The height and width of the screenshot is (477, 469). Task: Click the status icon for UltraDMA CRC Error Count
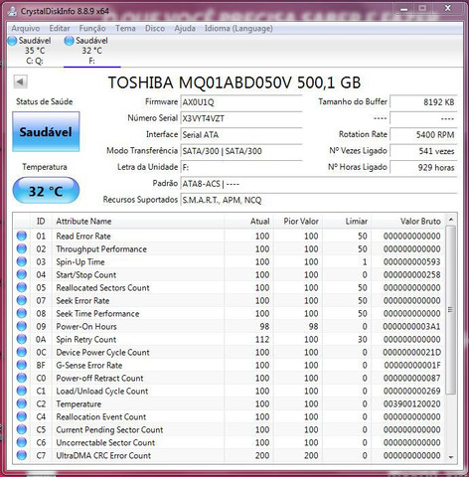pyautogui.click(x=22, y=455)
